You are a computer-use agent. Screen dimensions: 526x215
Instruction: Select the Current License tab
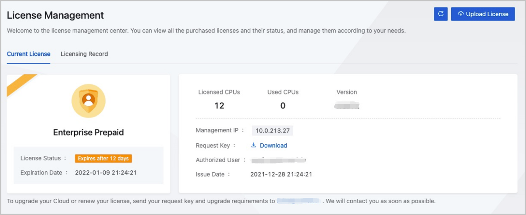[28, 54]
